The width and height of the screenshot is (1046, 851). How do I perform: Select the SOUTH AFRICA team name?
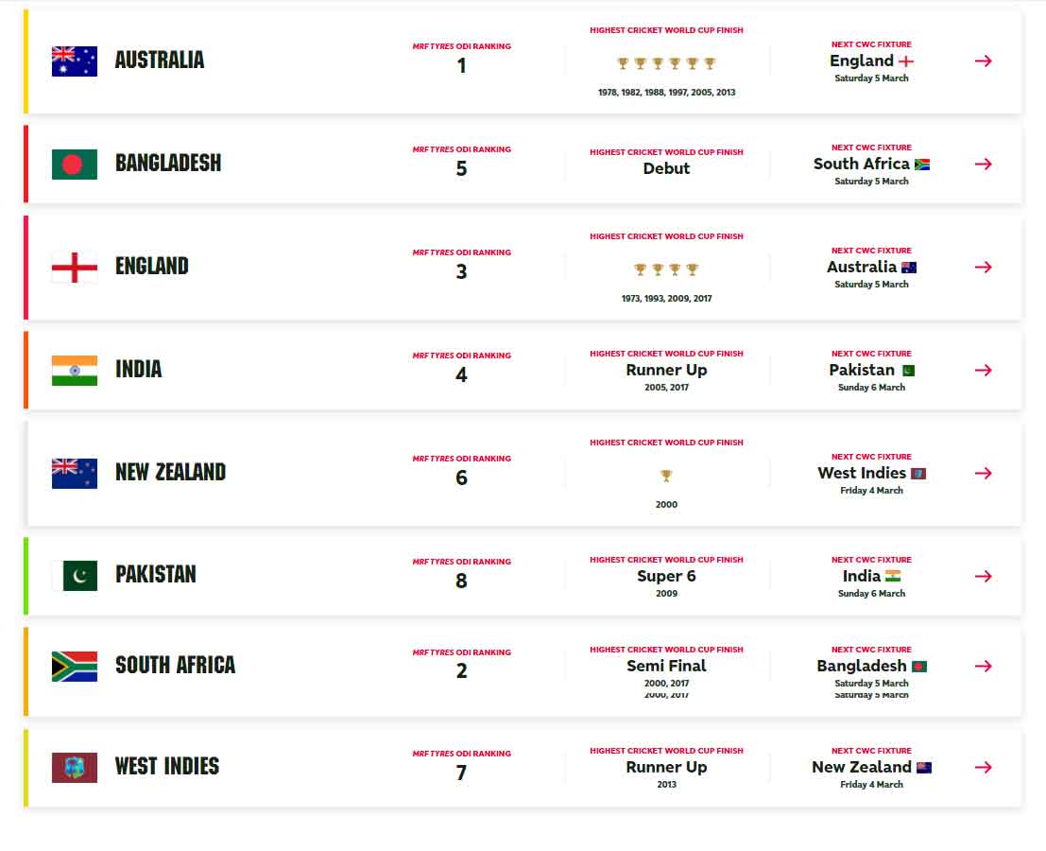coord(175,666)
